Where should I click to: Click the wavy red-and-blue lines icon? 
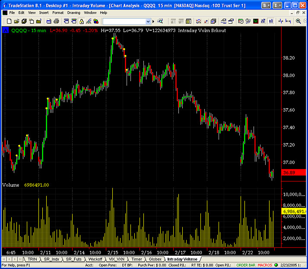199,21
